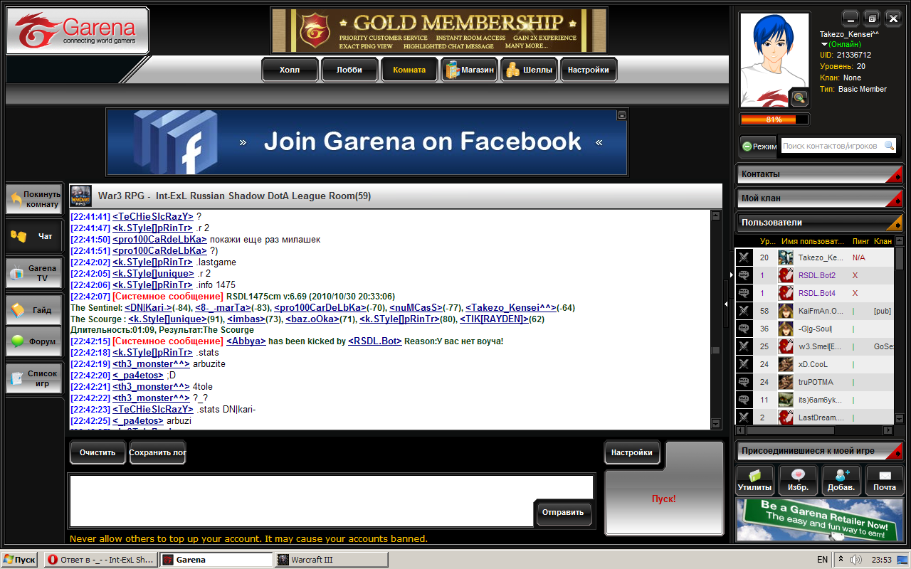Click the chat bubble icon beside -G|g-Soul|

tap(744, 329)
